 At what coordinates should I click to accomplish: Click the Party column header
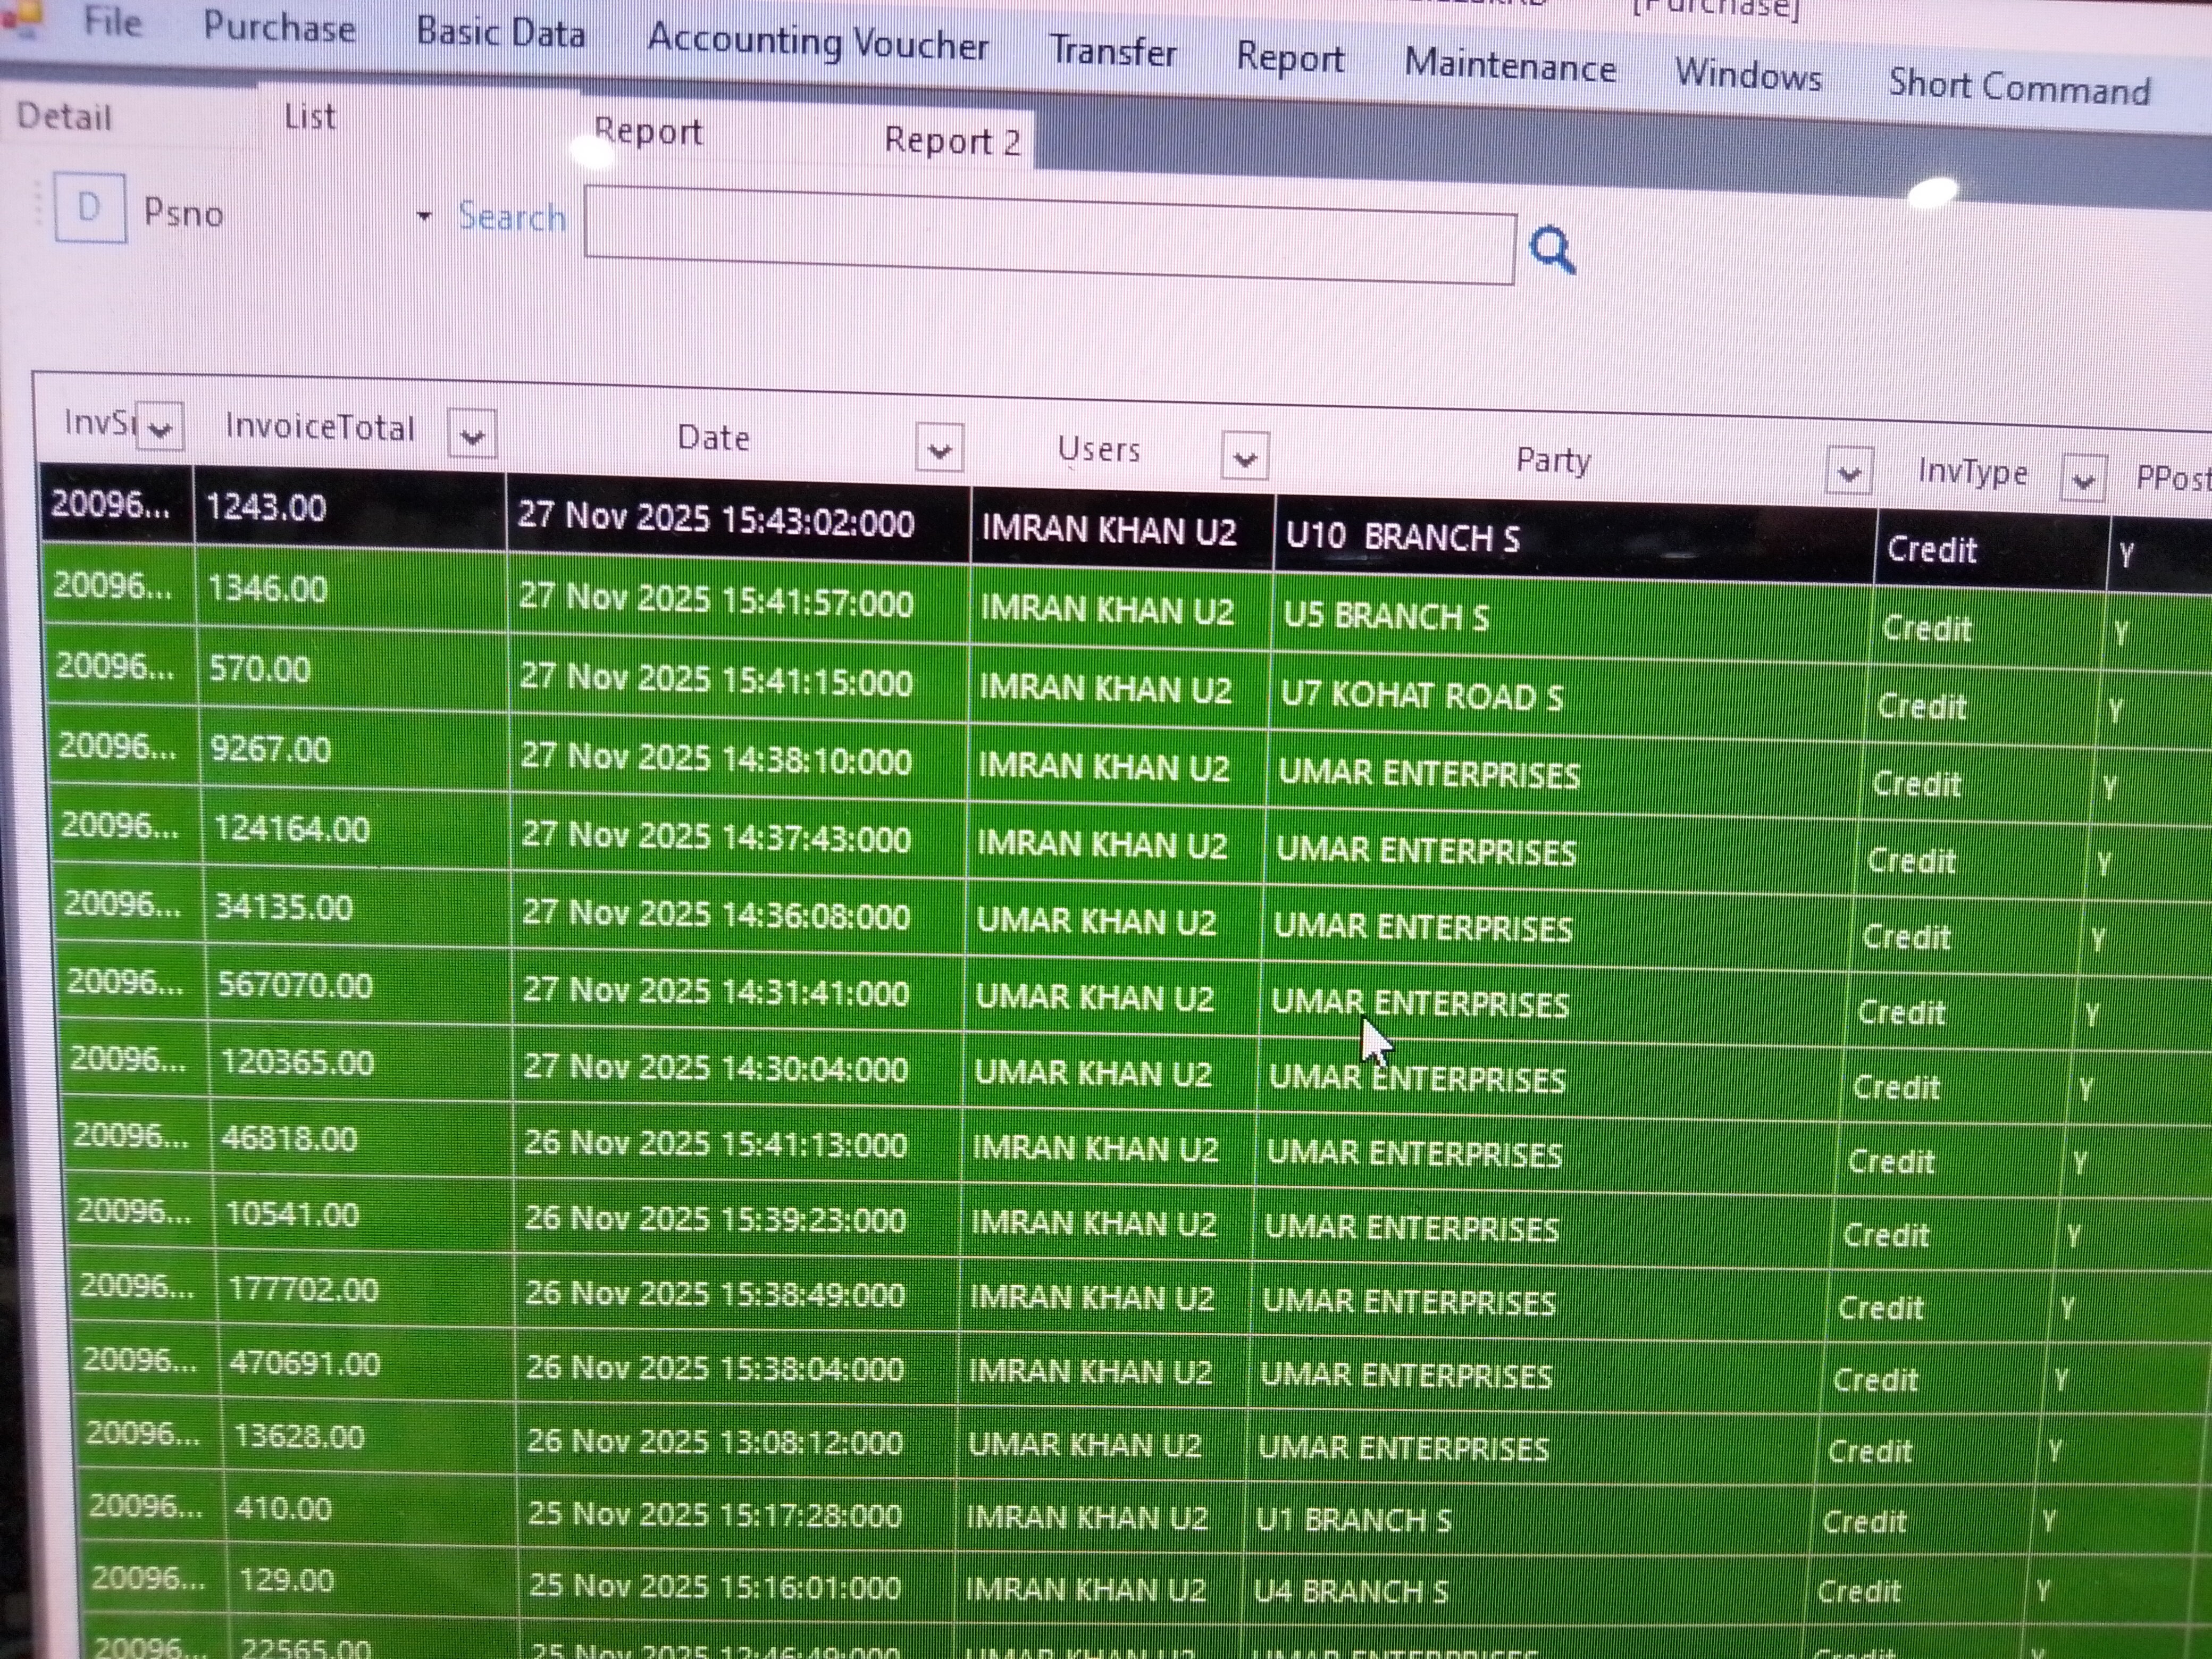(x=1552, y=461)
